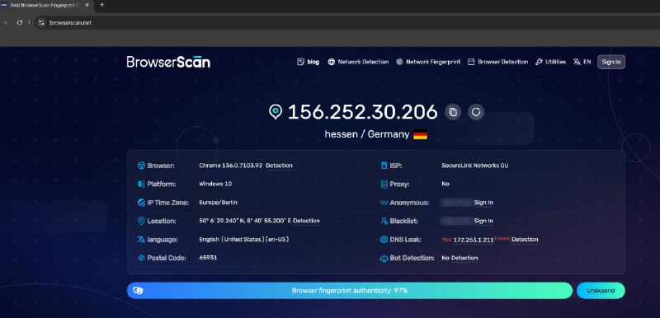Click the site settings icon in address bar
Viewport: 660px width, 318px height.
click(41, 23)
